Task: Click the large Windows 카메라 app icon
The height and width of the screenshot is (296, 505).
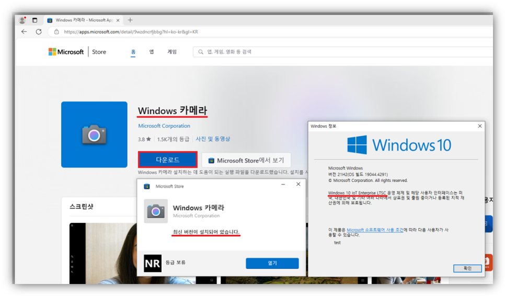Action: point(94,134)
